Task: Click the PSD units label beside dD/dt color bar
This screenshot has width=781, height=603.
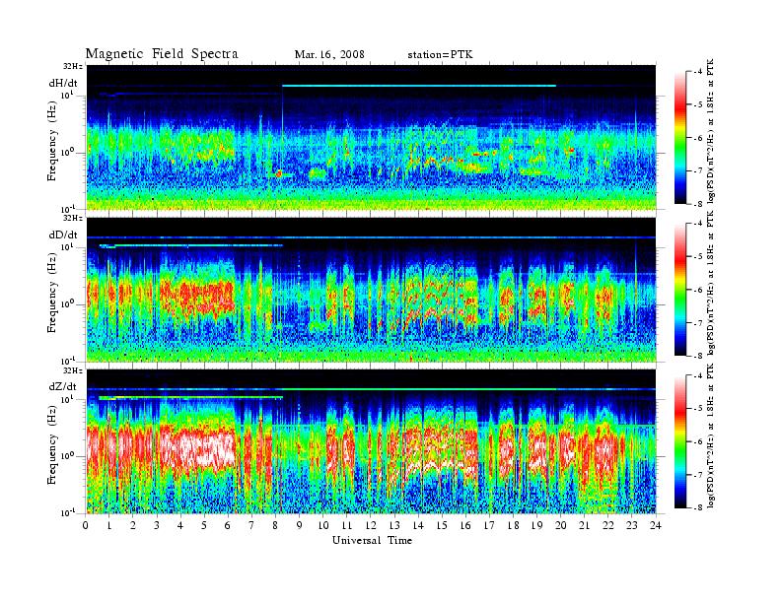Action: [x=710, y=283]
